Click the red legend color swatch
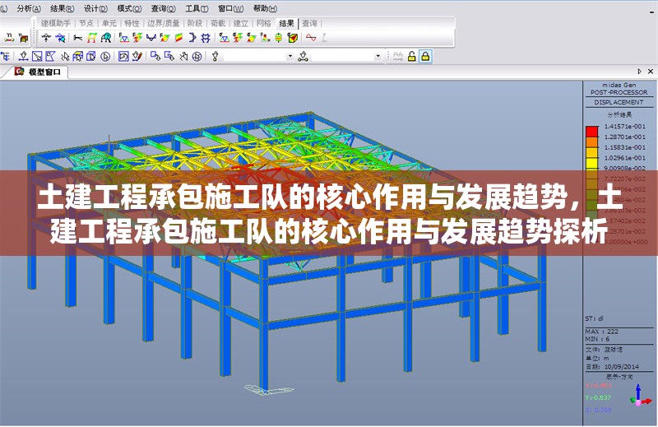The height and width of the screenshot is (427, 658). (x=591, y=132)
